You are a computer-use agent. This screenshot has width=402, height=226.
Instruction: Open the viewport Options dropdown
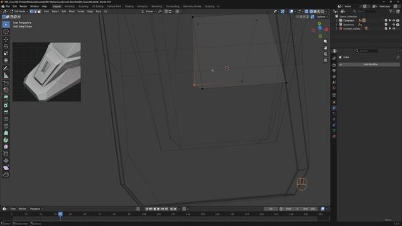[322, 17]
